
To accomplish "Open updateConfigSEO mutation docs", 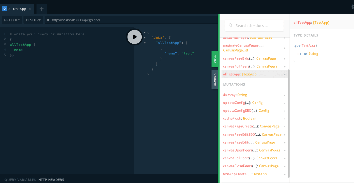I will tap(254, 111).
